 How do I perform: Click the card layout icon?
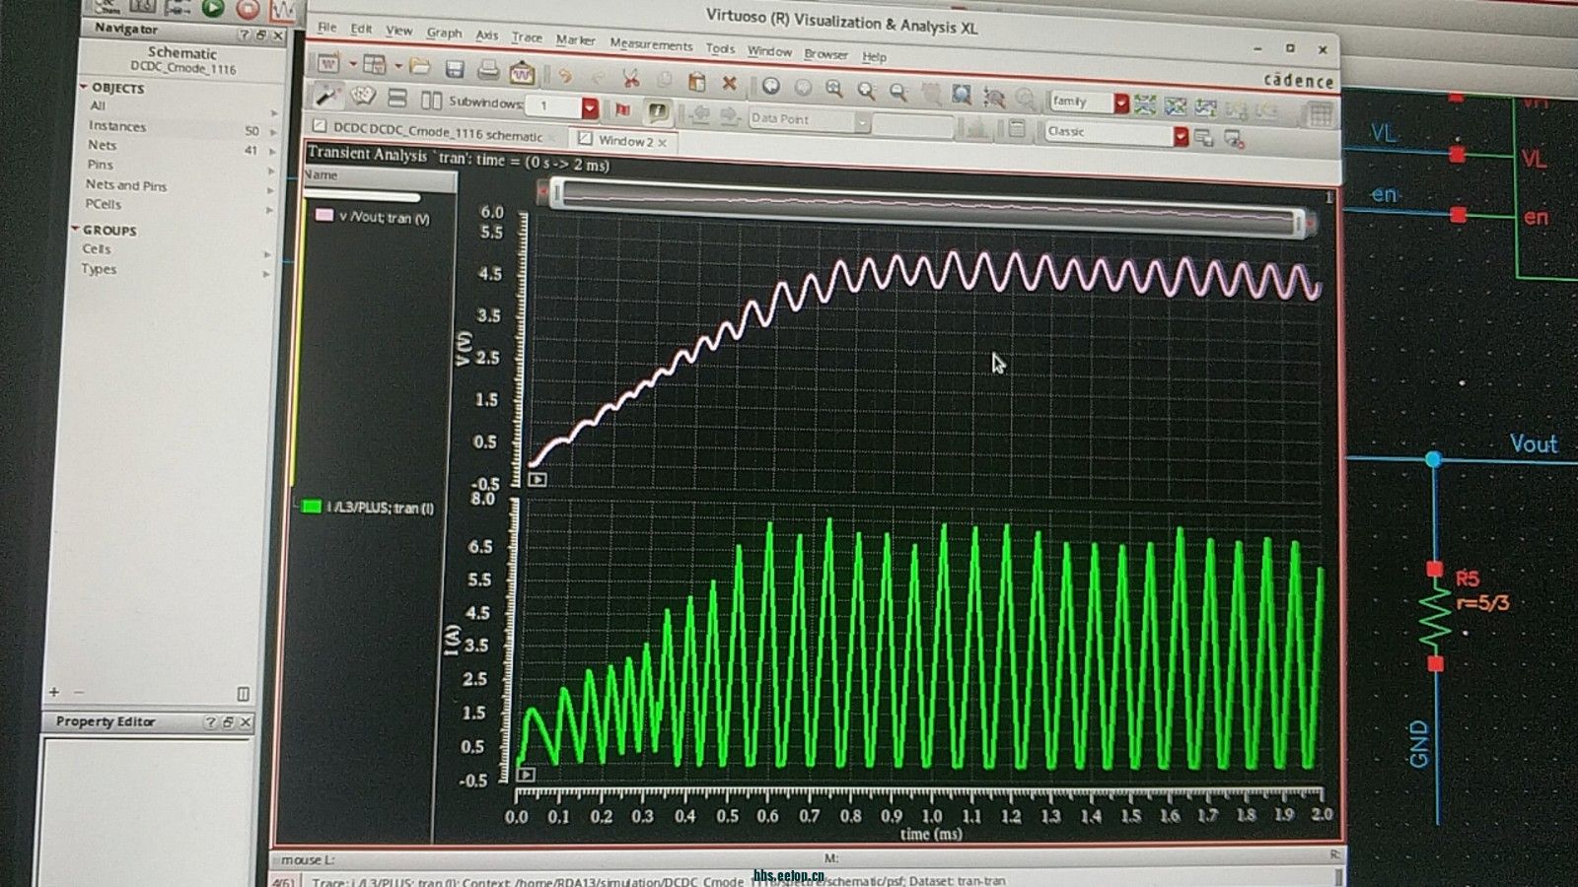(364, 96)
